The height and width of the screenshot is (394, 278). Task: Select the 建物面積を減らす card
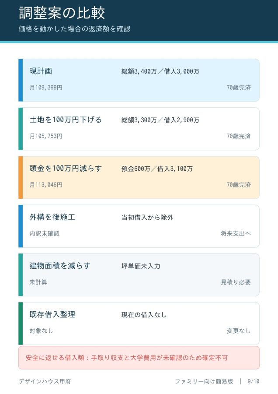(139, 274)
